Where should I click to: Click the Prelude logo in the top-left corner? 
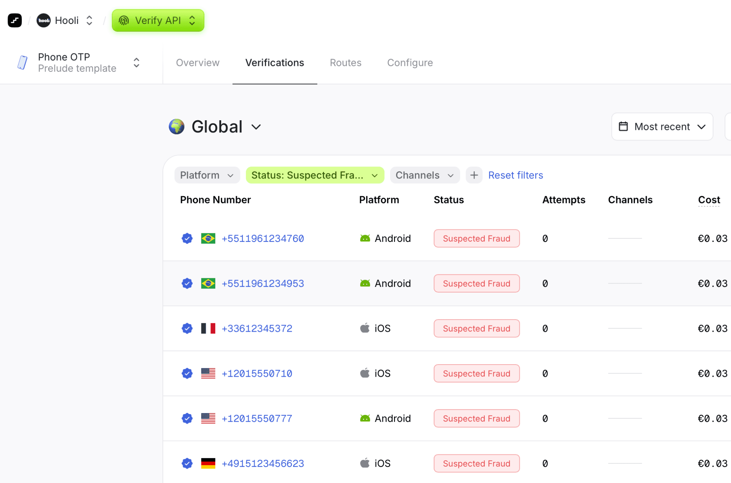click(x=15, y=20)
